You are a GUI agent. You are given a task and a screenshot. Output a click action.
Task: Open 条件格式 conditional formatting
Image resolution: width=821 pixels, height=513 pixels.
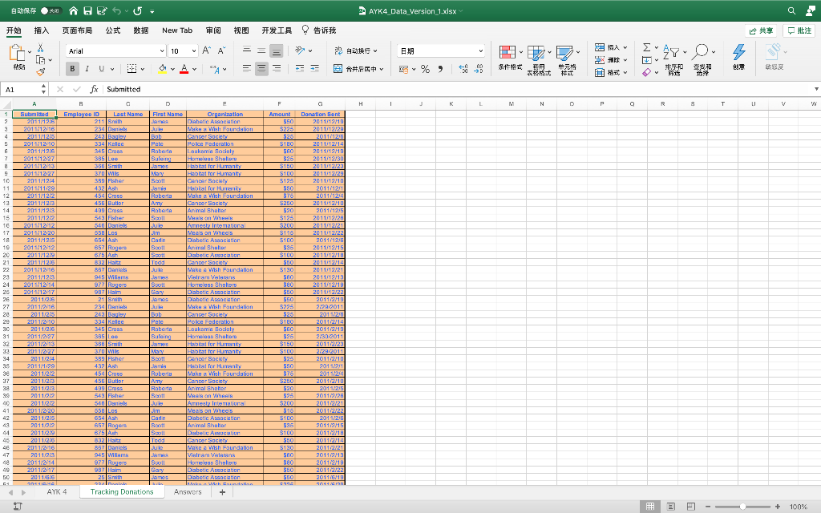(507, 55)
